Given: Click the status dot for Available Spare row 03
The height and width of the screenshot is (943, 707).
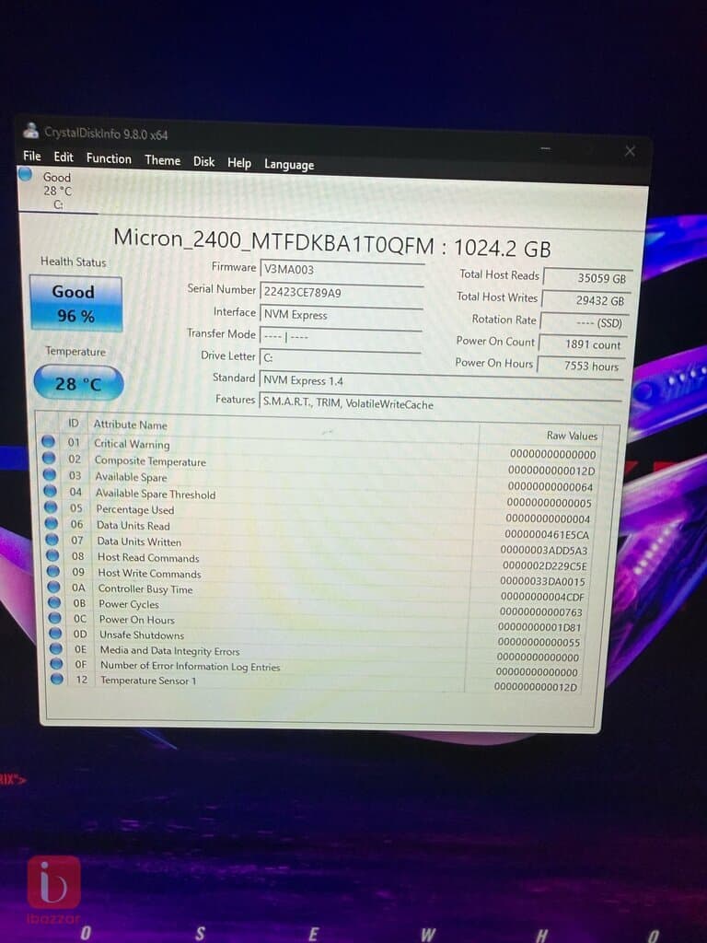Looking at the screenshot, I should click(50, 475).
